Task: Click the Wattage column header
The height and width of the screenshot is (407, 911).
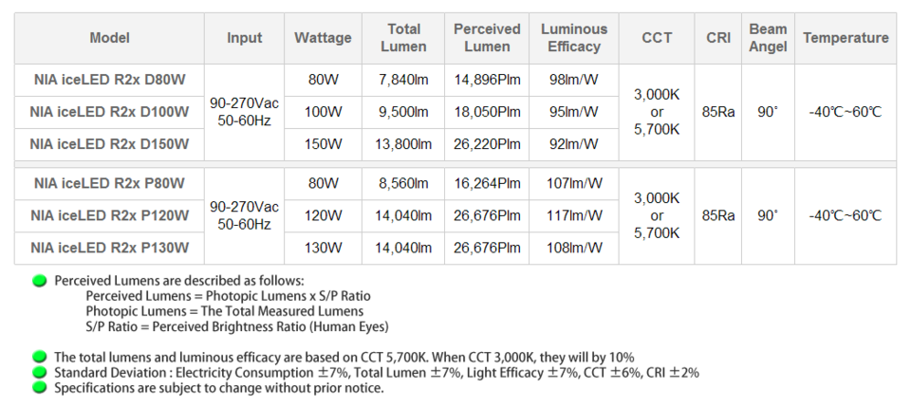Action: 323,38
